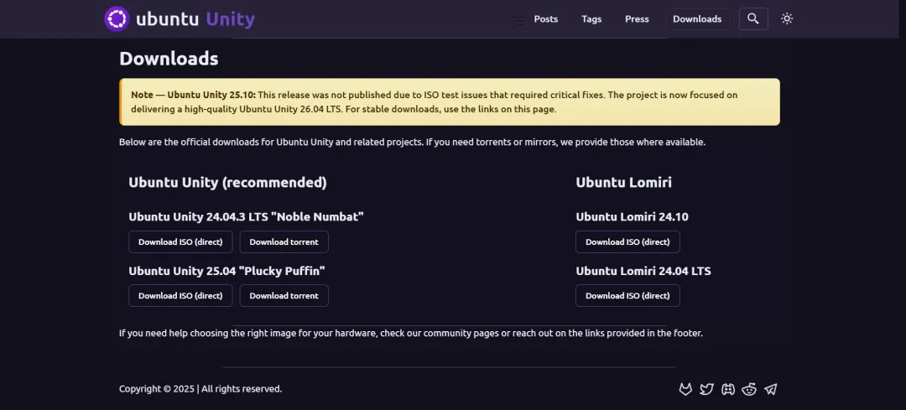The width and height of the screenshot is (906, 410).
Task: Download ISO (direct) for Lomiri 24.04 LTS
Action: click(627, 295)
